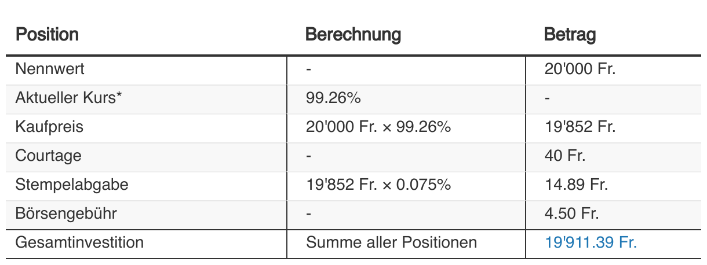
Task: Select the Kaufpreis row label
Action: [x=49, y=127]
